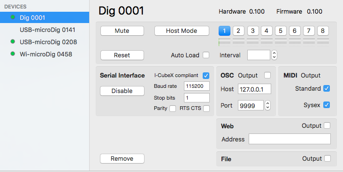
Task: Click the Serial Interface label
Action: click(x=122, y=75)
